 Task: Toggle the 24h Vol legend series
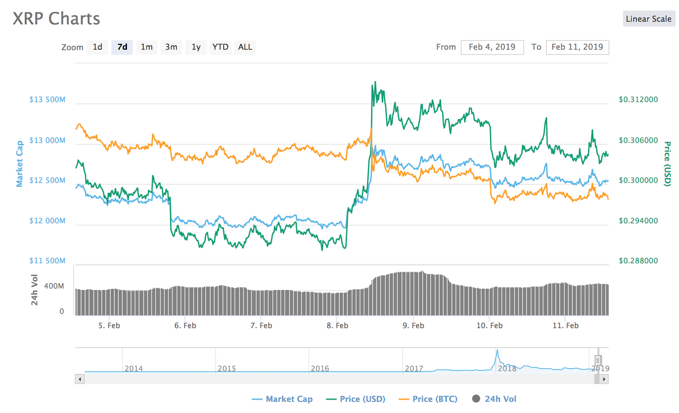tap(494, 399)
